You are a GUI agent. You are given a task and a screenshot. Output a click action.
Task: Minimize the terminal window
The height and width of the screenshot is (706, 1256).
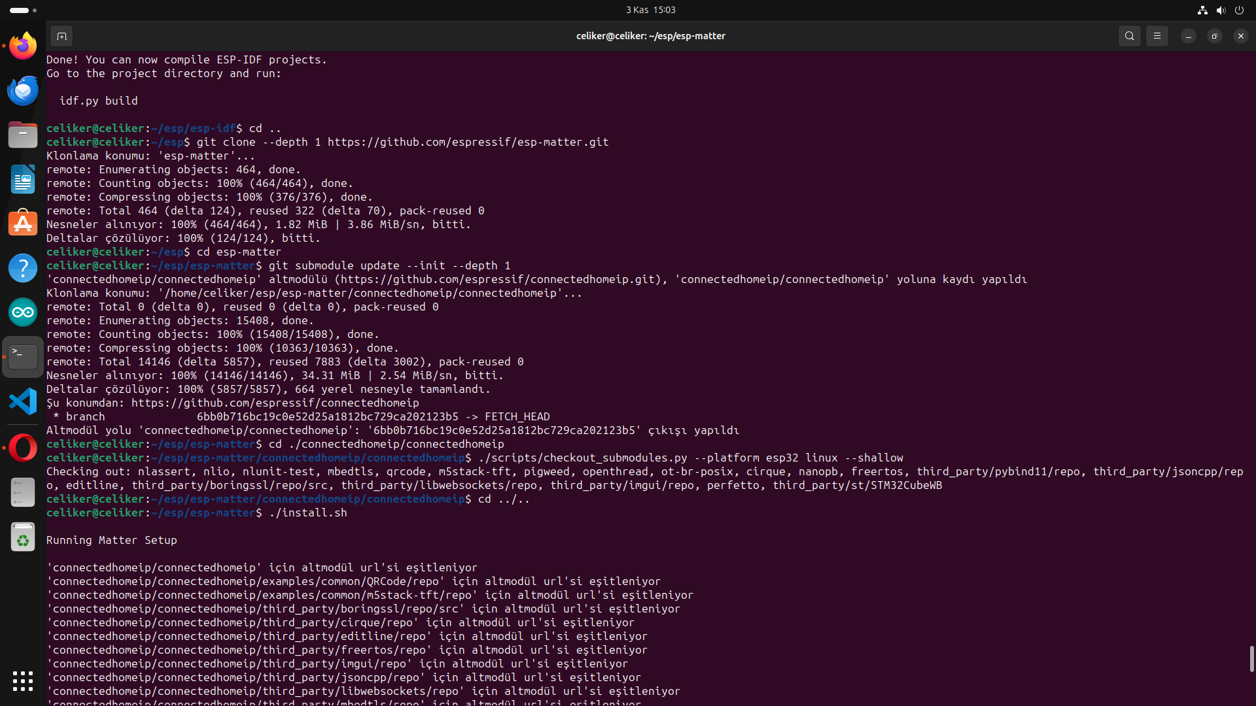coord(1189,36)
